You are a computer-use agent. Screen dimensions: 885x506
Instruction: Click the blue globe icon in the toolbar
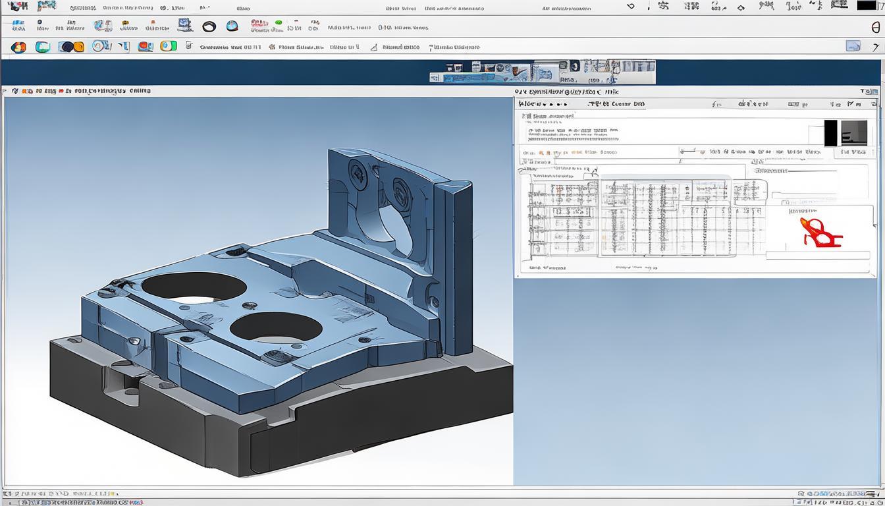[232, 26]
